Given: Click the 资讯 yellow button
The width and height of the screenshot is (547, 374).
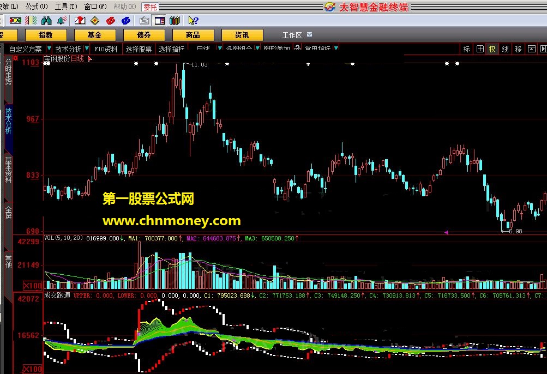Looking at the screenshot, I should (x=242, y=35).
